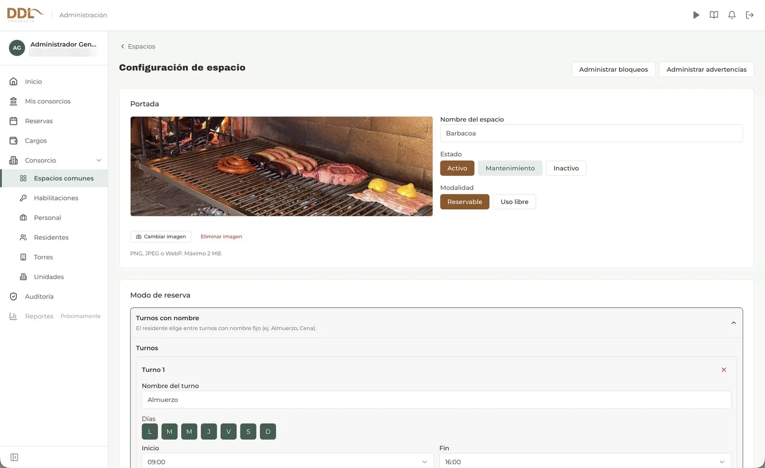Open Reservas in sidebar
The height and width of the screenshot is (468, 765).
tap(54, 121)
